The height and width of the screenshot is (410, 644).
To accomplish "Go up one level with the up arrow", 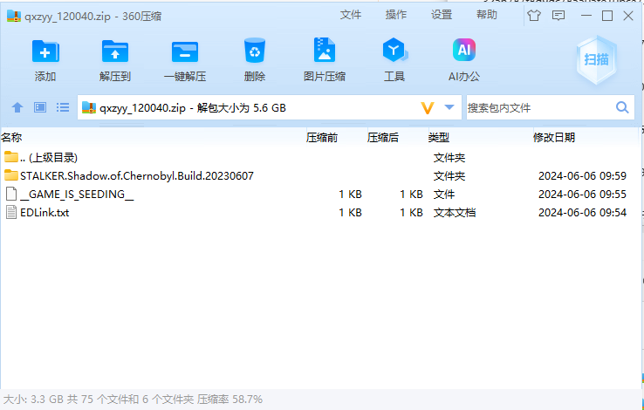I will pyautogui.click(x=17, y=107).
